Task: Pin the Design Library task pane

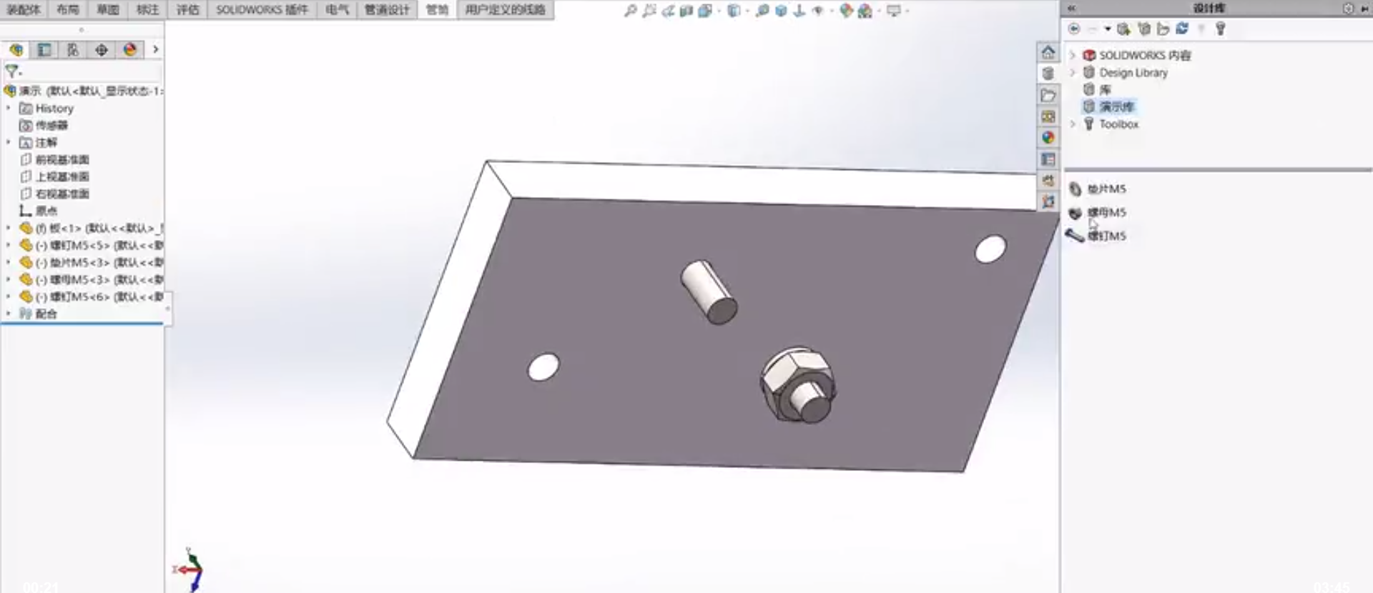Action: pos(1363,9)
